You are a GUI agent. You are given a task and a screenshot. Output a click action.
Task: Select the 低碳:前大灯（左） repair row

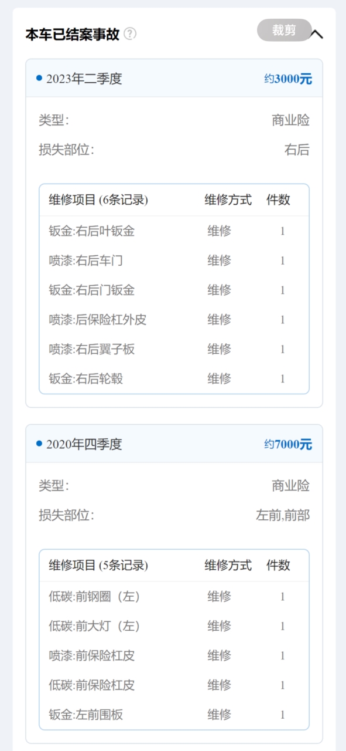pyautogui.click(x=174, y=626)
